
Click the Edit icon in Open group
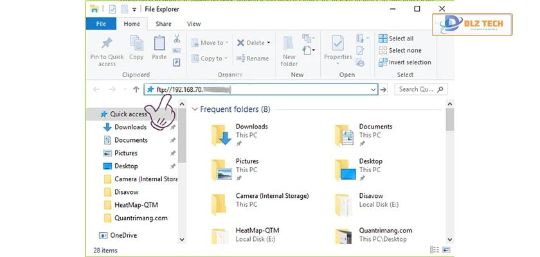coord(360,51)
